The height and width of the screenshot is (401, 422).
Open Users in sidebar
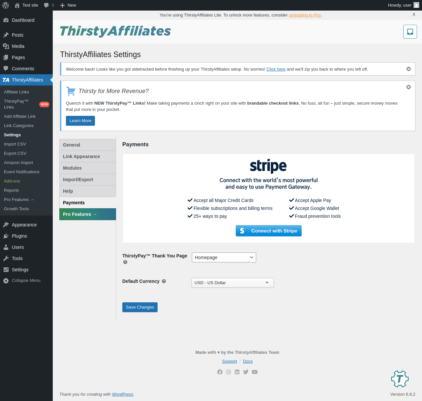[26, 247]
